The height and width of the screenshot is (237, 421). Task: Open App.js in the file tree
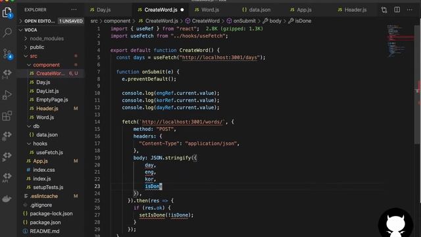pyautogui.click(x=40, y=161)
